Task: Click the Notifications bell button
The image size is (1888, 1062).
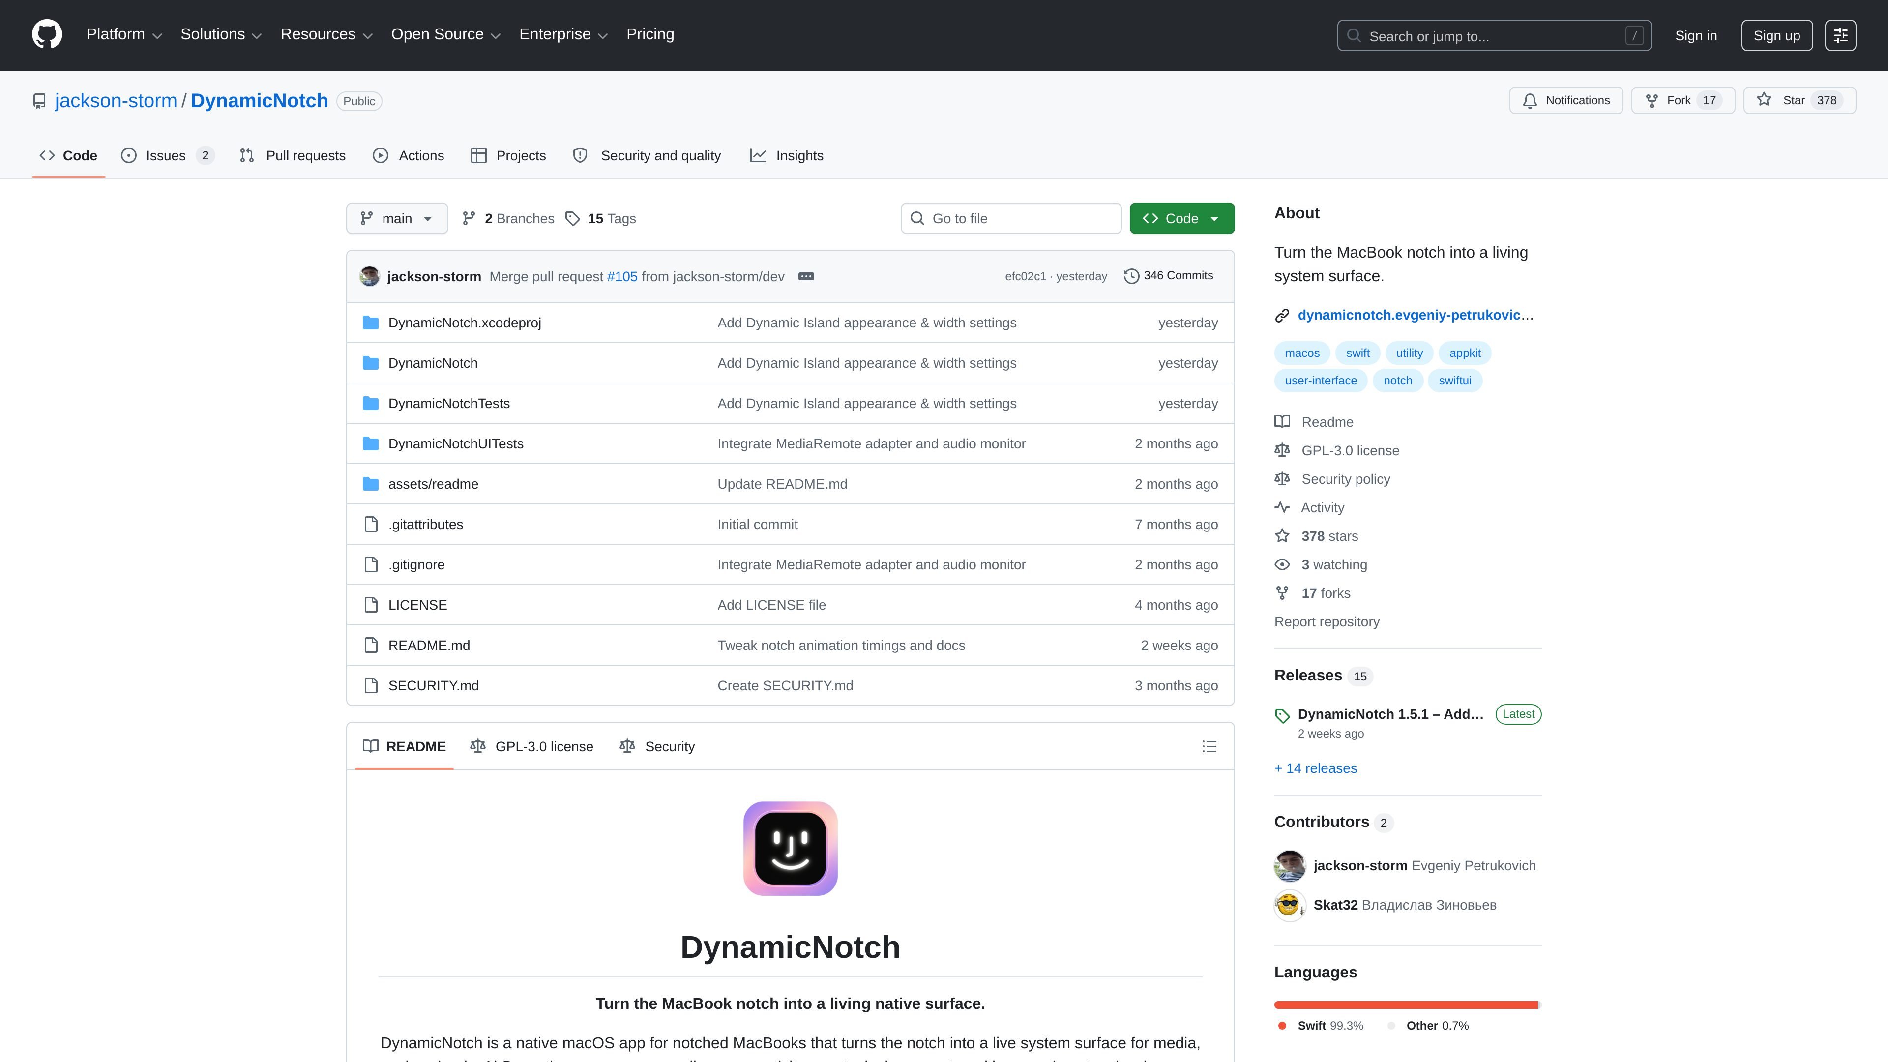Action: point(1565,100)
